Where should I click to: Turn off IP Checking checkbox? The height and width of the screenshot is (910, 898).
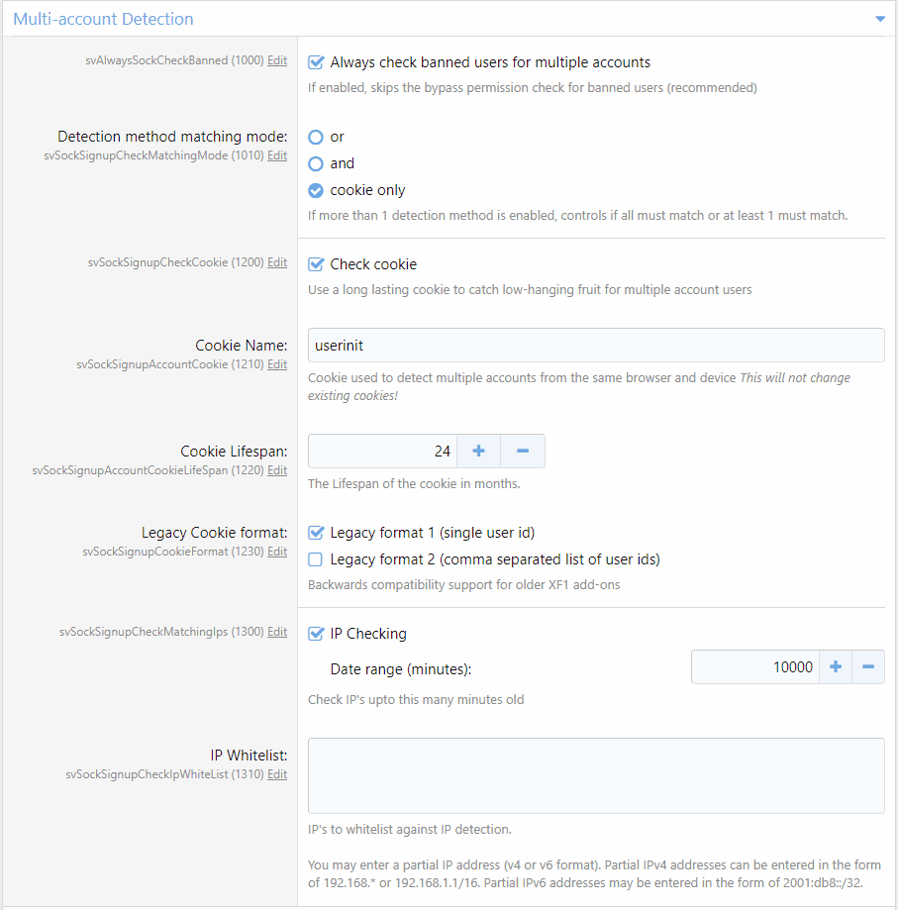[317, 634]
